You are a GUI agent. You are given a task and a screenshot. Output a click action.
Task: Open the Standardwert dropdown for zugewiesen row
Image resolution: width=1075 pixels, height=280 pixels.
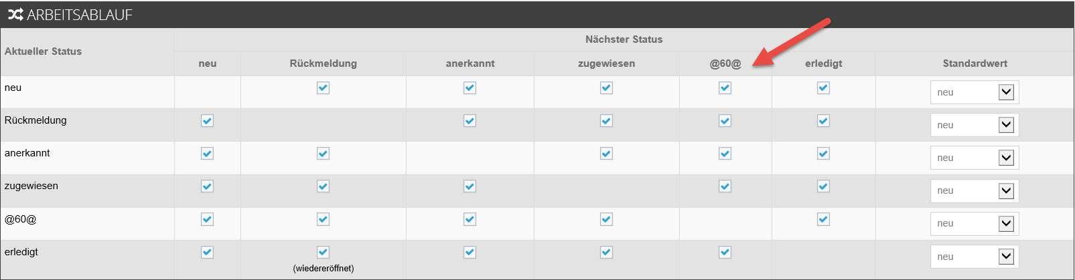click(x=975, y=190)
